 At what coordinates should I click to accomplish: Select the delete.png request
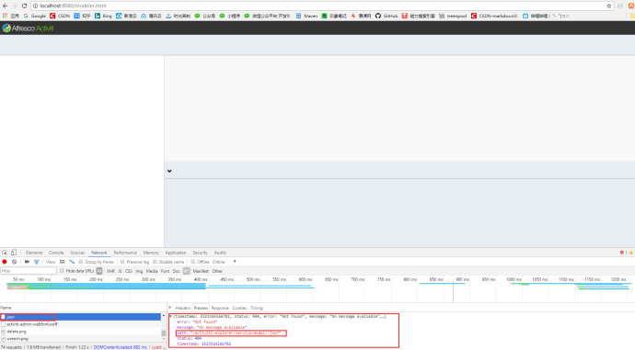[81, 332]
